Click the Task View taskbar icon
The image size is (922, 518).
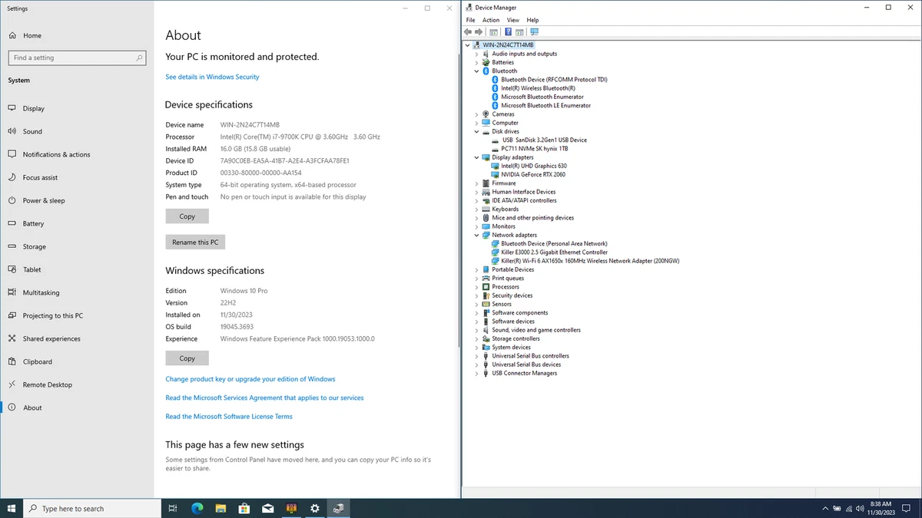pos(173,508)
